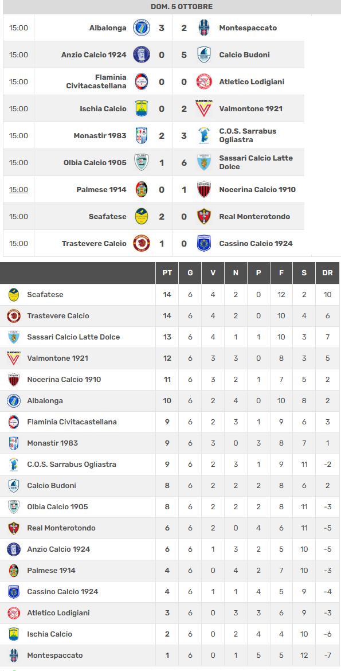Screen dimensions: 341x671
Task: Click the Valmontone 1921 crest in match row
Action: tap(204, 109)
